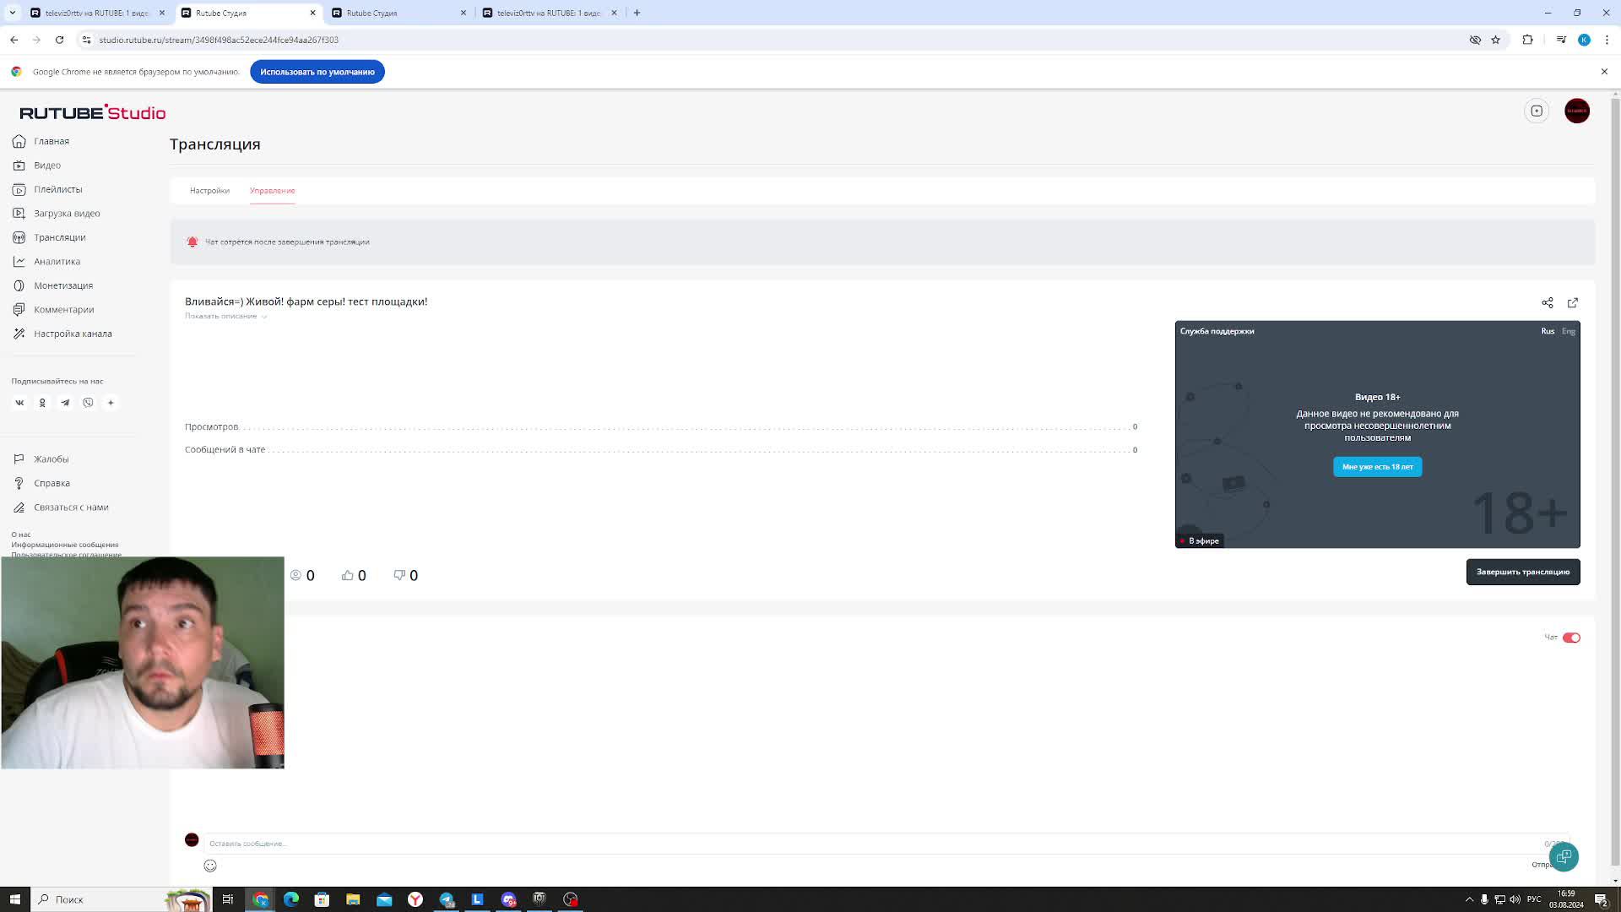Image resolution: width=1621 pixels, height=912 pixels.
Task: Open Аналитика in the sidebar
Action: tap(57, 262)
